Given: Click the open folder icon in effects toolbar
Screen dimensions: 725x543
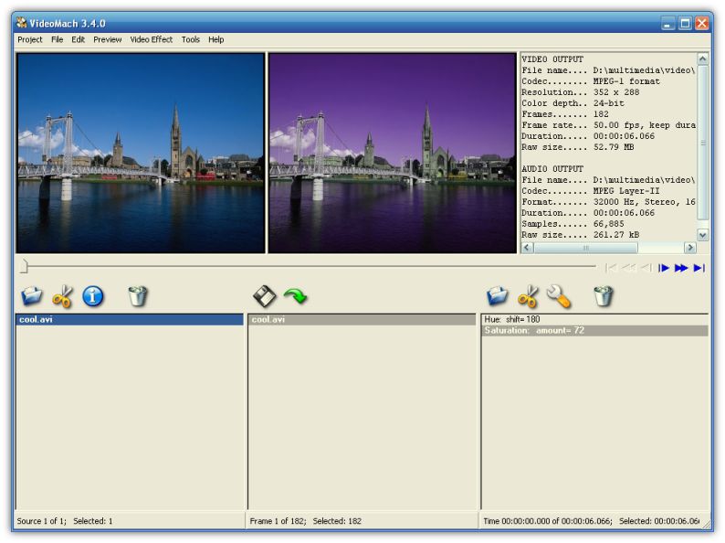Looking at the screenshot, I should pos(497,296).
